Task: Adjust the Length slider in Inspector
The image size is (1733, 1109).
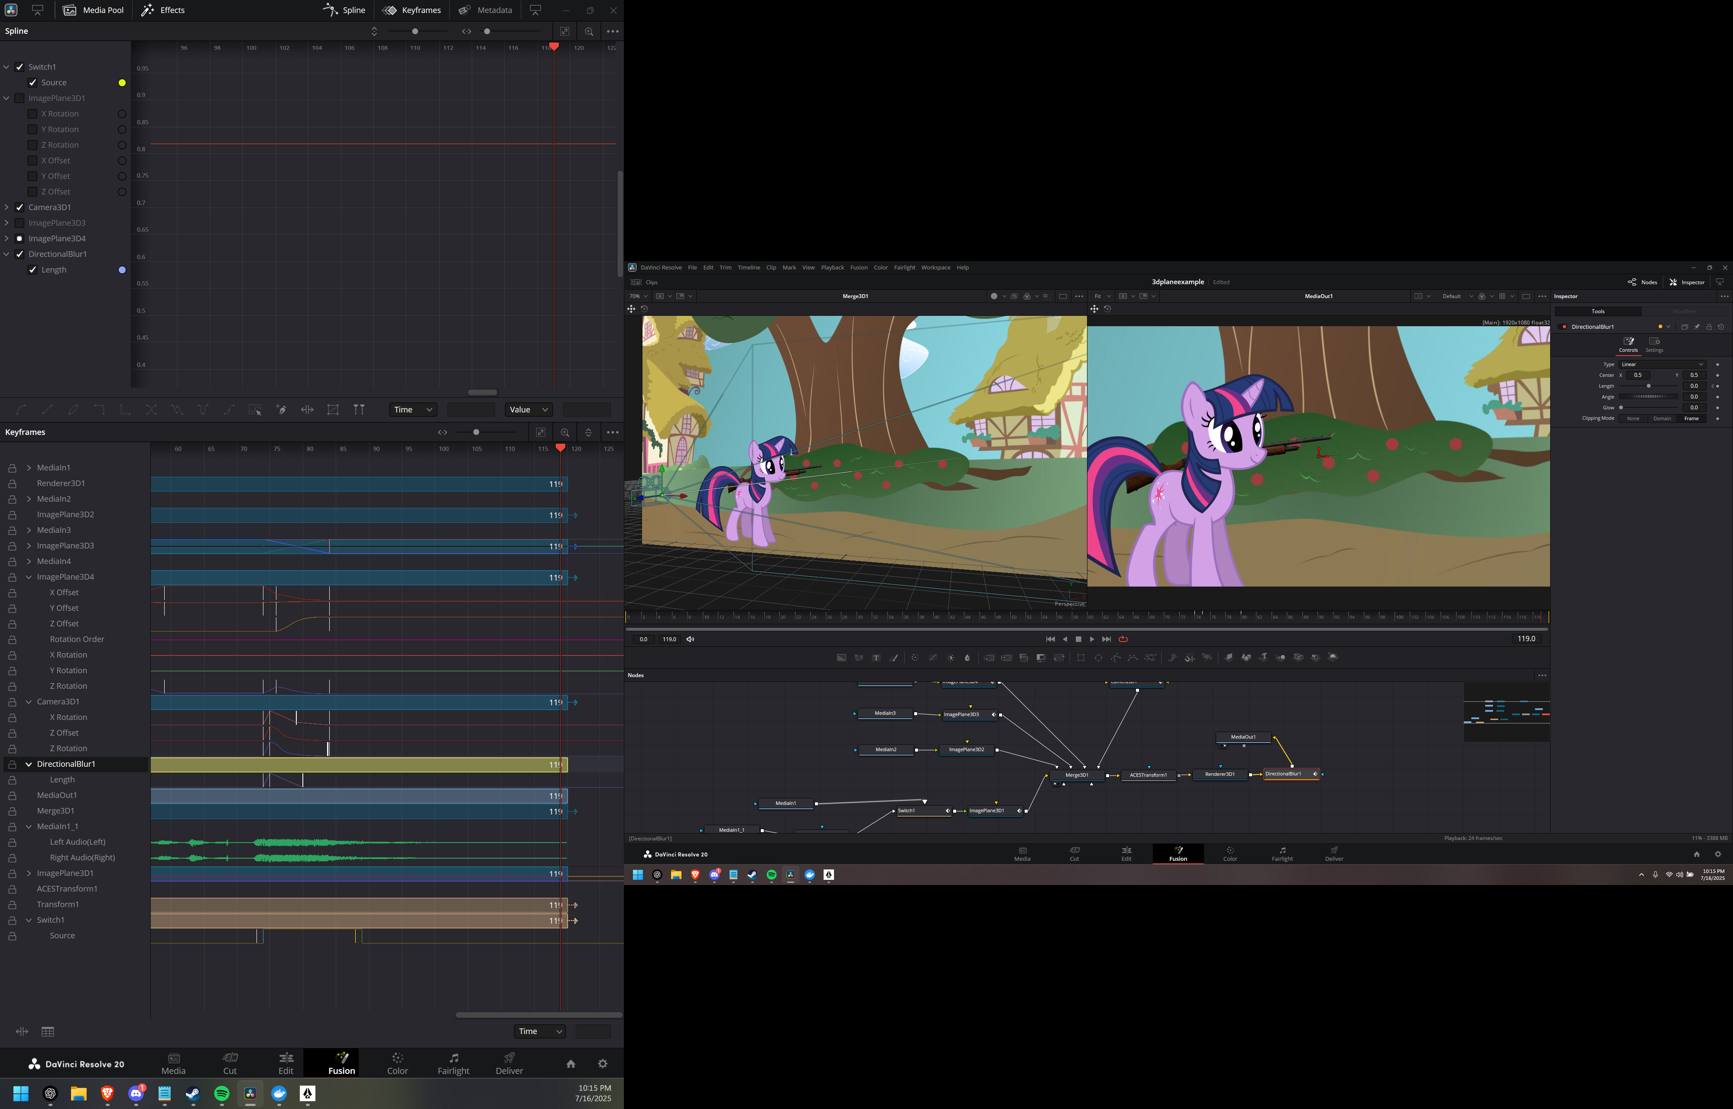Action: pos(1648,386)
